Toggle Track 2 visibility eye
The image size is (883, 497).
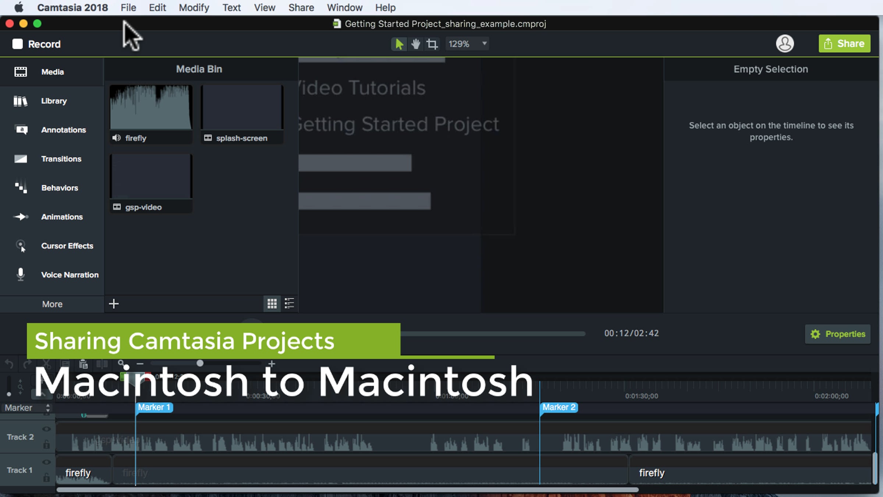coord(46,429)
